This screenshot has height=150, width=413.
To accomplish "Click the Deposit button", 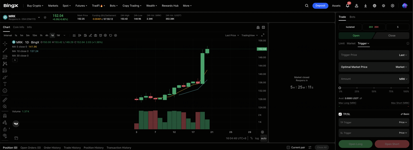I will pyautogui.click(x=320, y=5).
